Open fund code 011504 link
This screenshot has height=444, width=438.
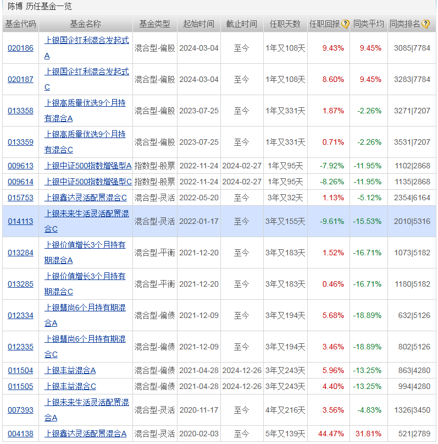(x=20, y=371)
